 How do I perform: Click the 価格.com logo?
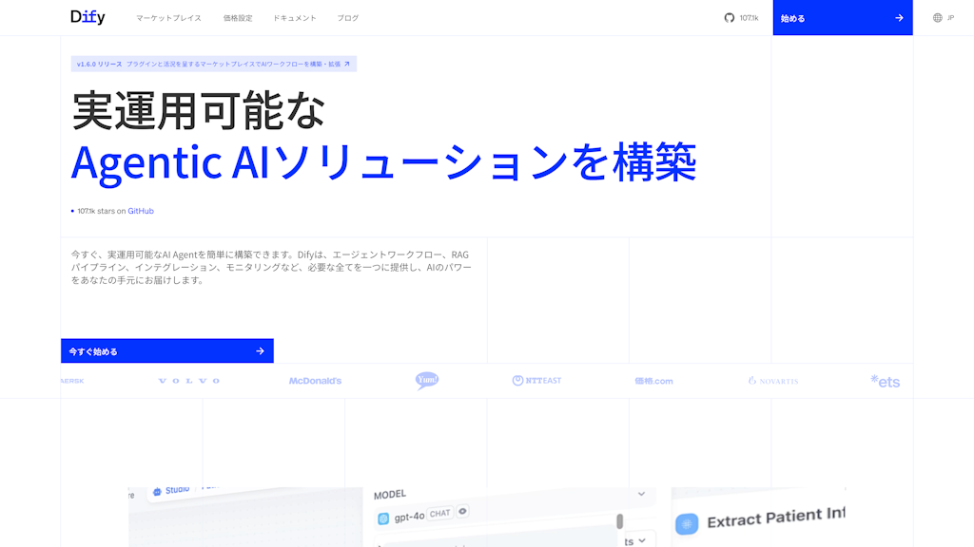point(653,381)
